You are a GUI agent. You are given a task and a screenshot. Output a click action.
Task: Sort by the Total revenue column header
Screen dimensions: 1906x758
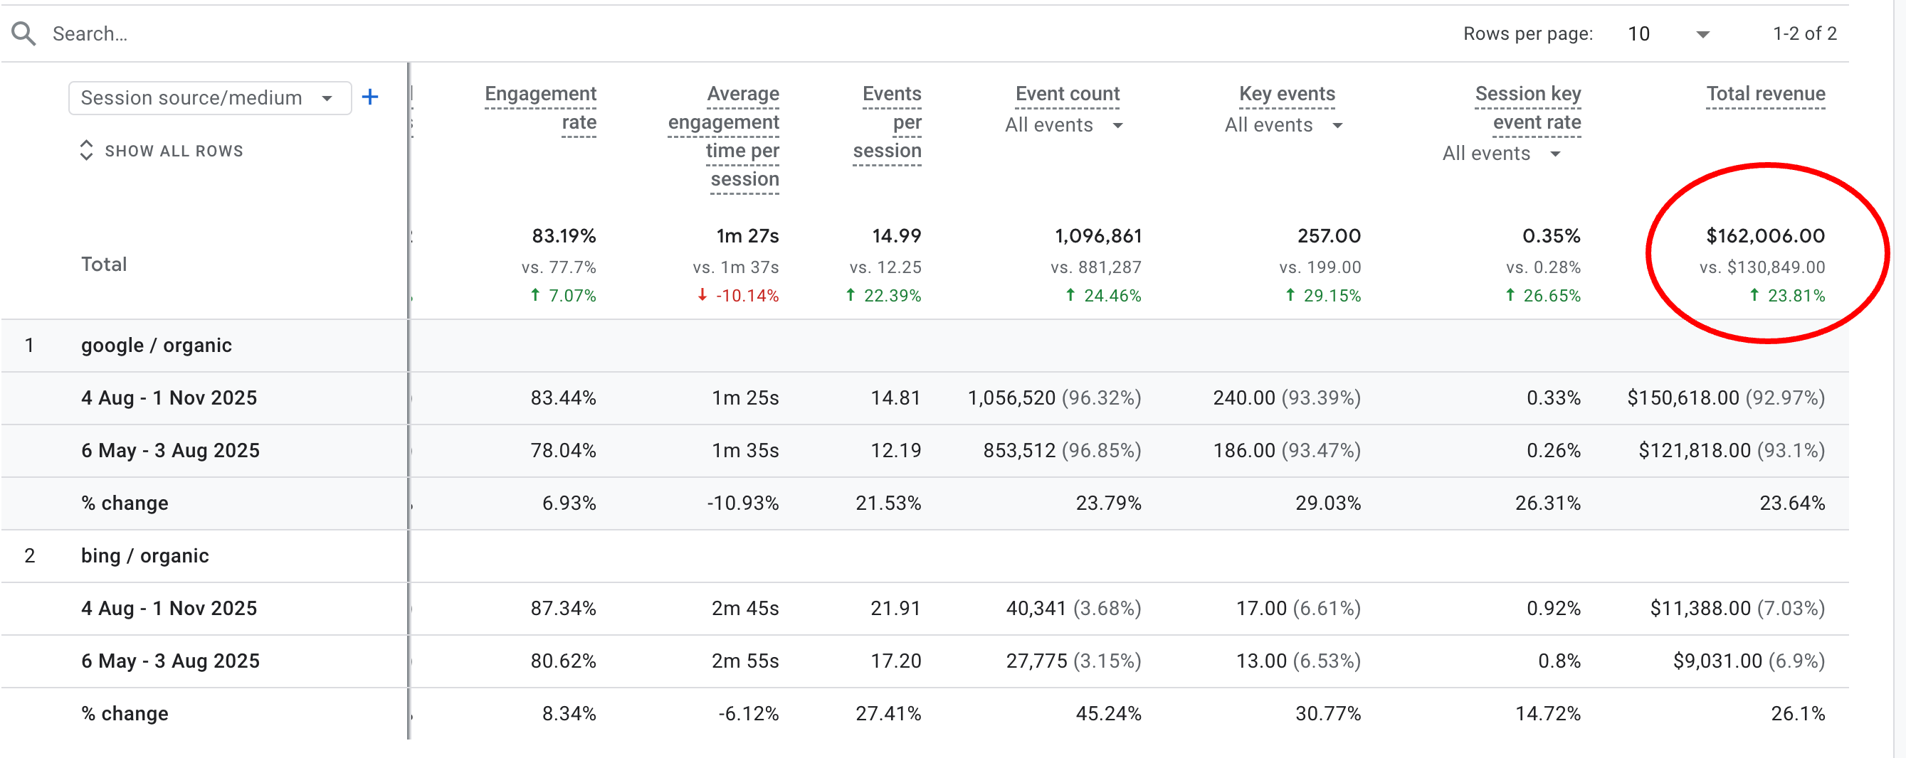(x=1765, y=94)
